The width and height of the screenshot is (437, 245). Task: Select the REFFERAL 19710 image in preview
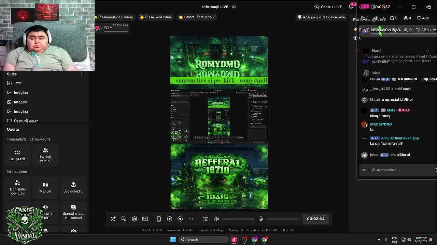click(x=219, y=176)
